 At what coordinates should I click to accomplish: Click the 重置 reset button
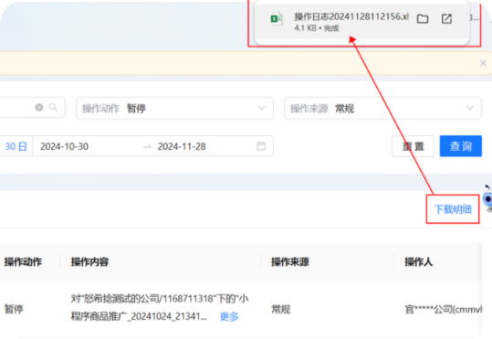[413, 146]
